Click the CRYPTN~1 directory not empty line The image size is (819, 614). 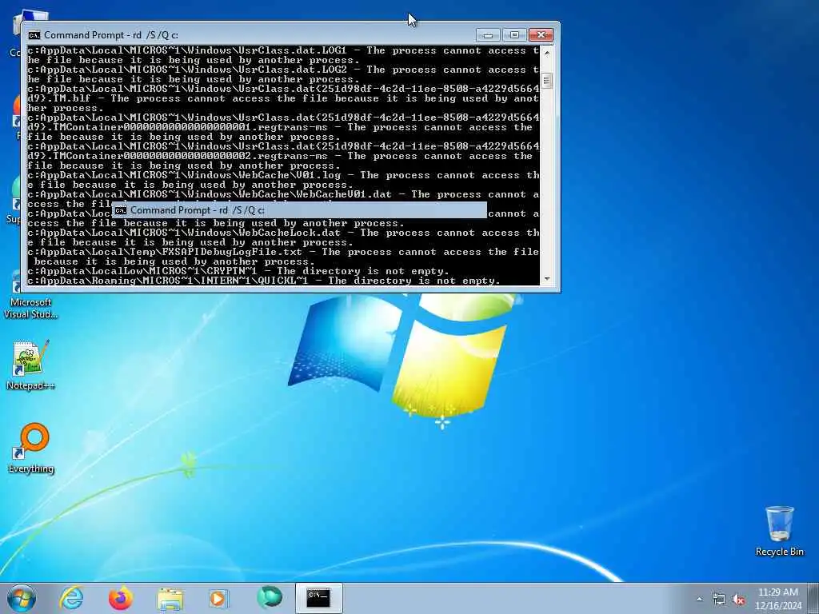point(238,271)
